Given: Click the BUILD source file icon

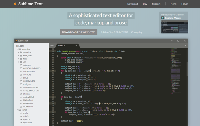Looking at the screenshot, I should (x=21, y=78).
